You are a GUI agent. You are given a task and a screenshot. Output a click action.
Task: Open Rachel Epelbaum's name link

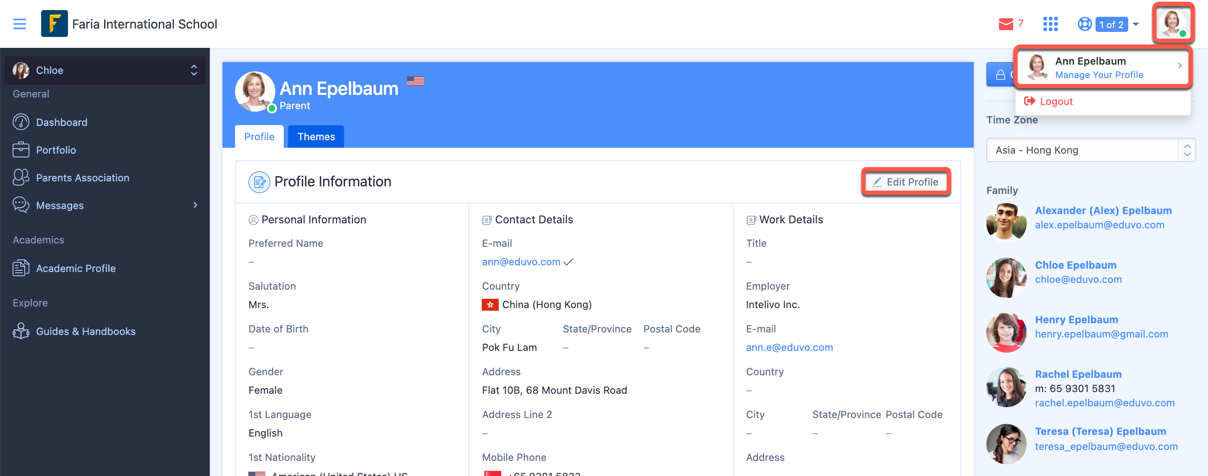[x=1078, y=374]
